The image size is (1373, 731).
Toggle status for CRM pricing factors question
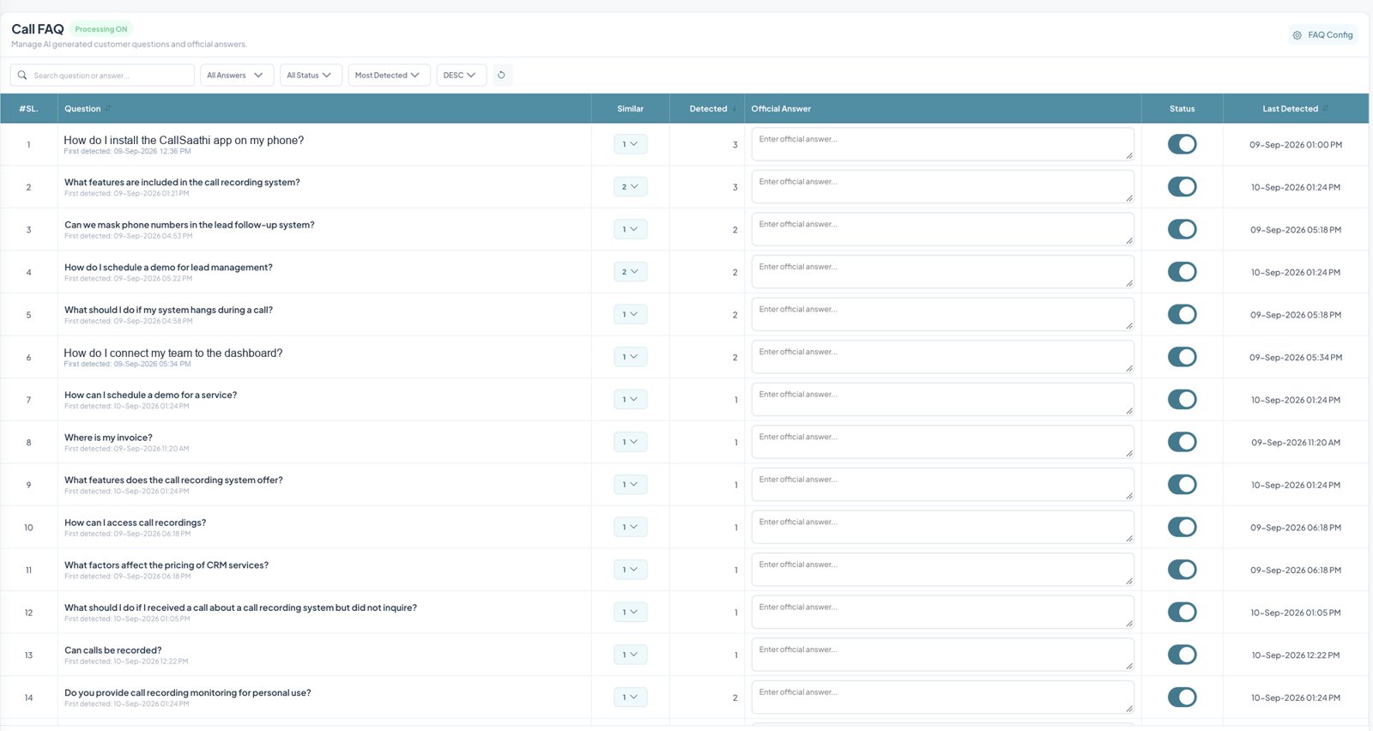(1182, 570)
